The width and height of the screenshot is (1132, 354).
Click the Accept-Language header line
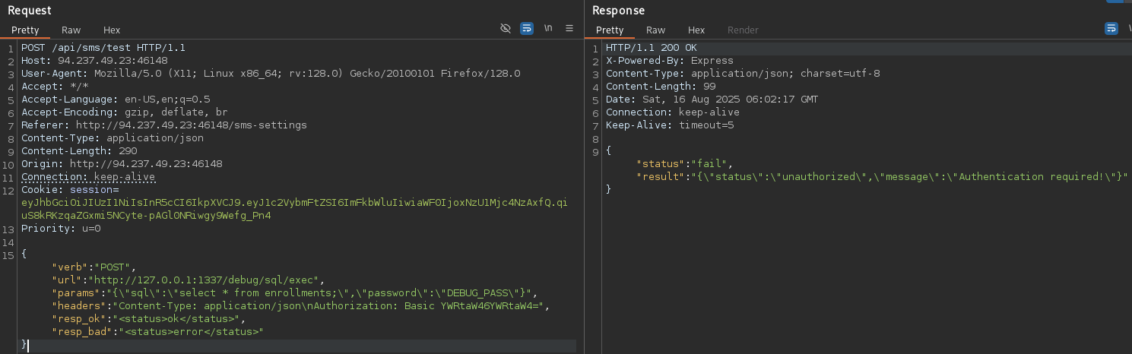point(116,100)
